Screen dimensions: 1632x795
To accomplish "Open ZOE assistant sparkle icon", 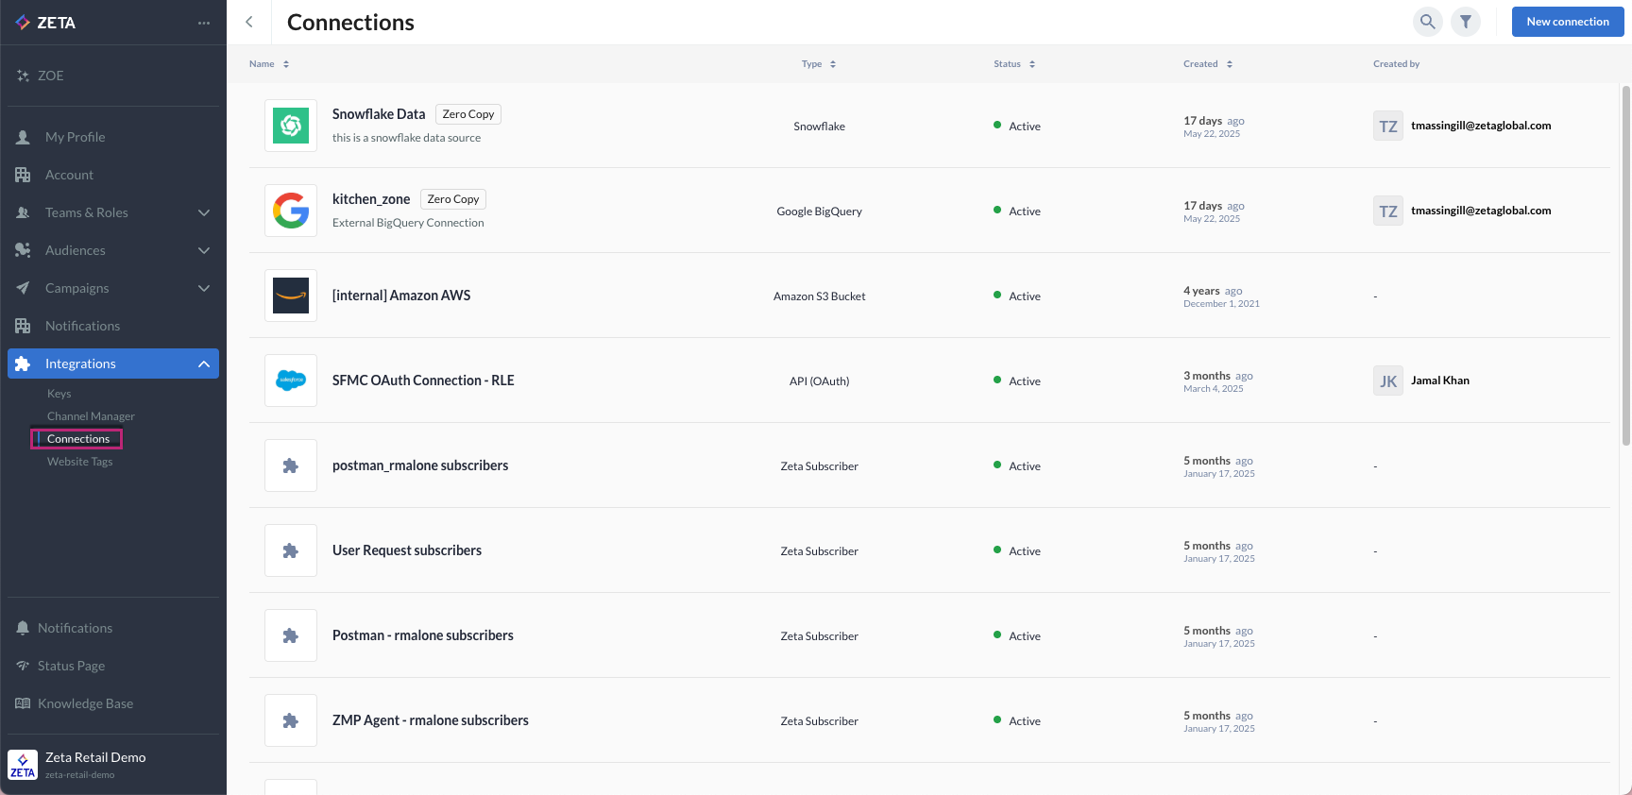I will (x=23, y=76).
